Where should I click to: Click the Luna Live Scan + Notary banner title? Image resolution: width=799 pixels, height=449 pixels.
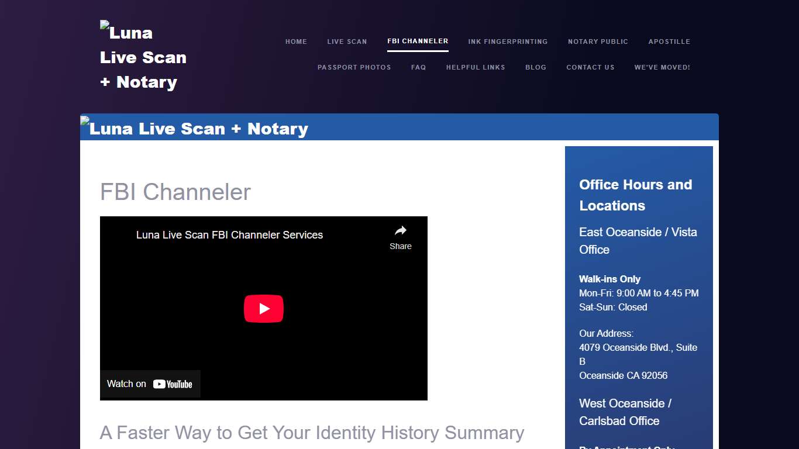(x=198, y=129)
